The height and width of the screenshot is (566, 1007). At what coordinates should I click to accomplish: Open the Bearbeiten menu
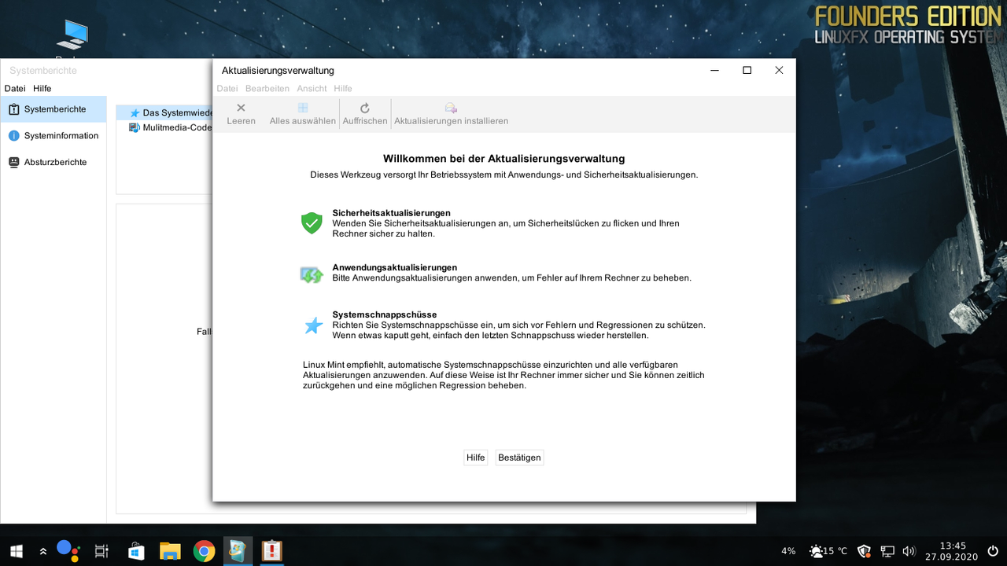267,89
